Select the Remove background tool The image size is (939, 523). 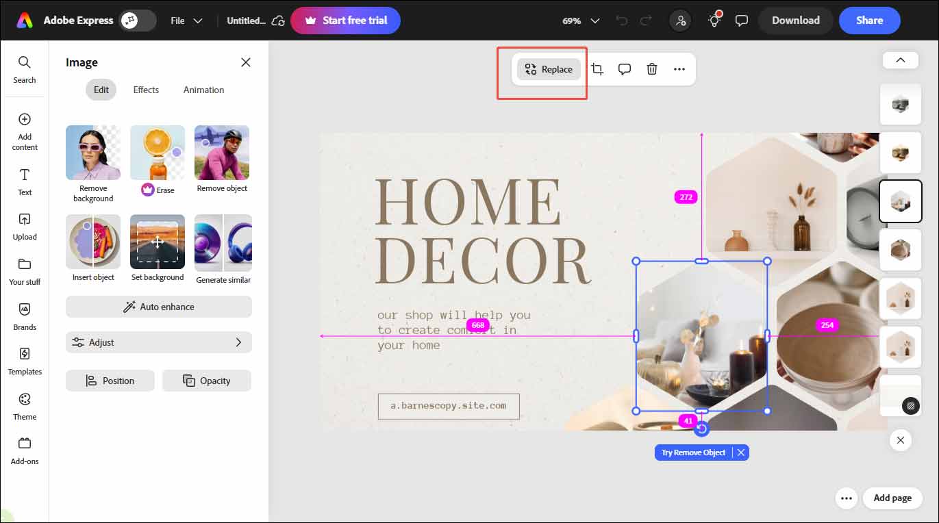pyautogui.click(x=92, y=152)
